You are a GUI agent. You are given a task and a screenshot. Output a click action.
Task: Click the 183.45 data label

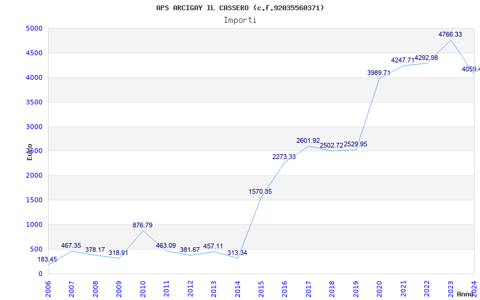coord(47,260)
